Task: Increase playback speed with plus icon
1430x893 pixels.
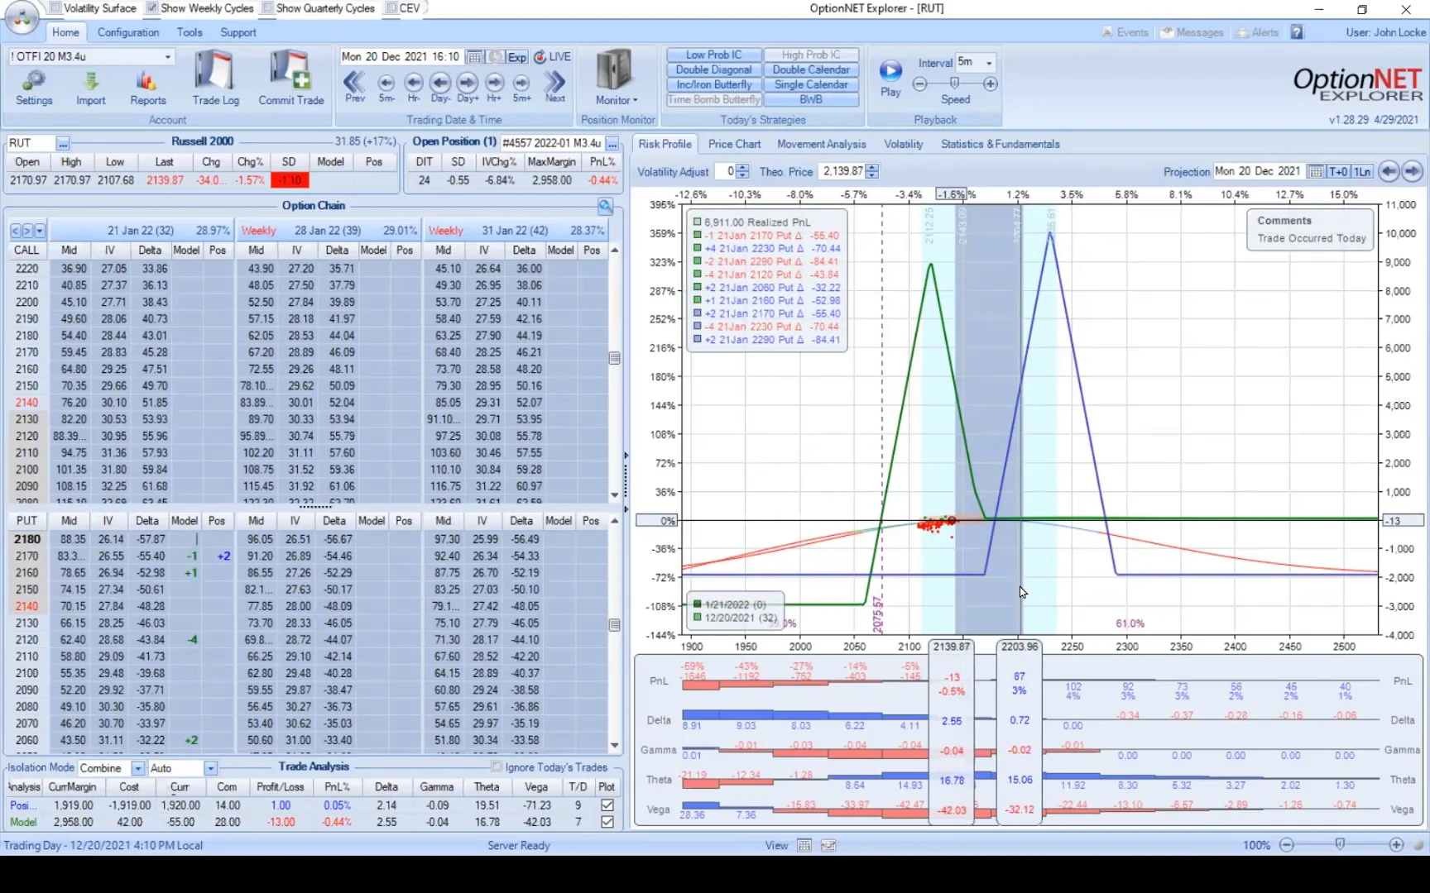Action: (x=990, y=84)
